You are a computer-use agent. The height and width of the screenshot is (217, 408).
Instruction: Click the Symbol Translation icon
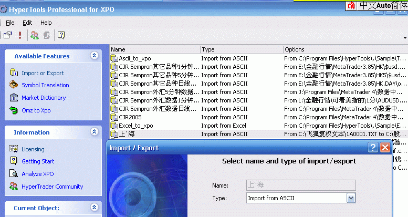(14, 85)
